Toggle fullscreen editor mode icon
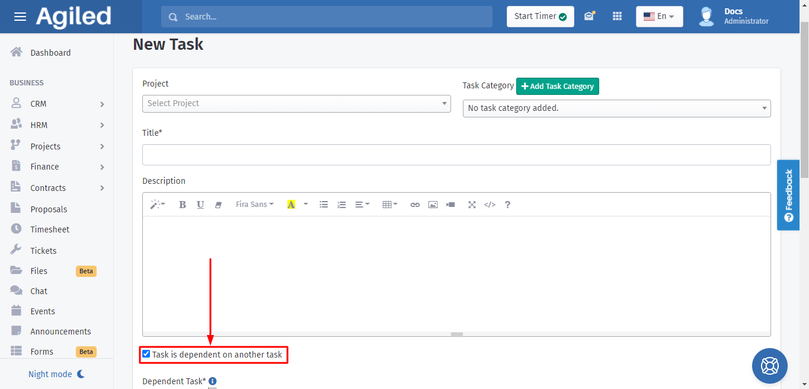Screen dimensions: 809x389 [472, 205]
